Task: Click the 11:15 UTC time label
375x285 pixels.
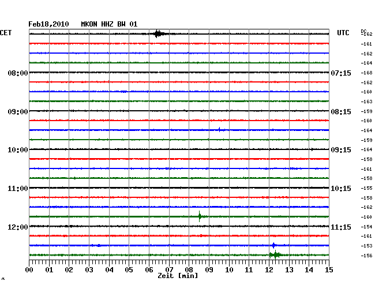Action: [341, 227]
